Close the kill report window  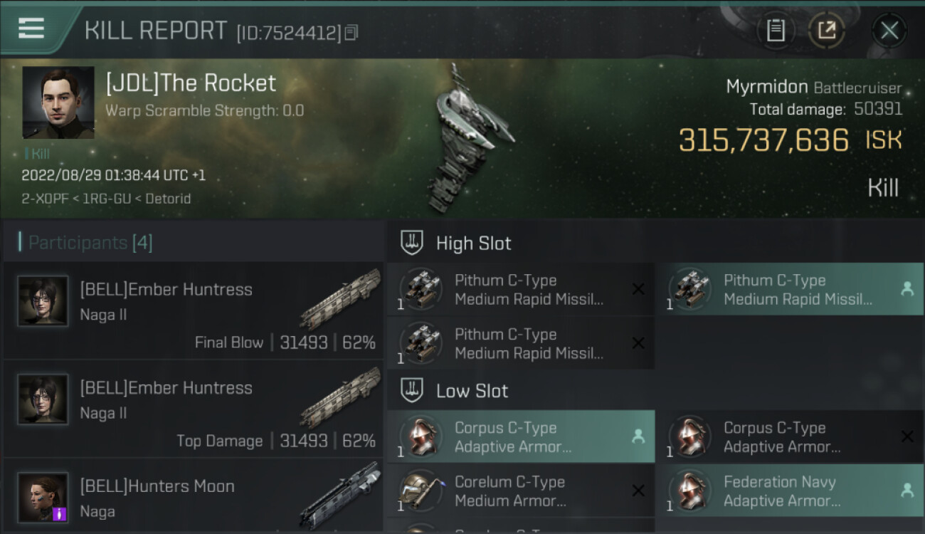[x=889, y=31]
